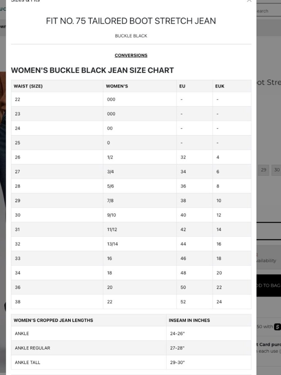Click the EUK column header

tap(220, 86)
